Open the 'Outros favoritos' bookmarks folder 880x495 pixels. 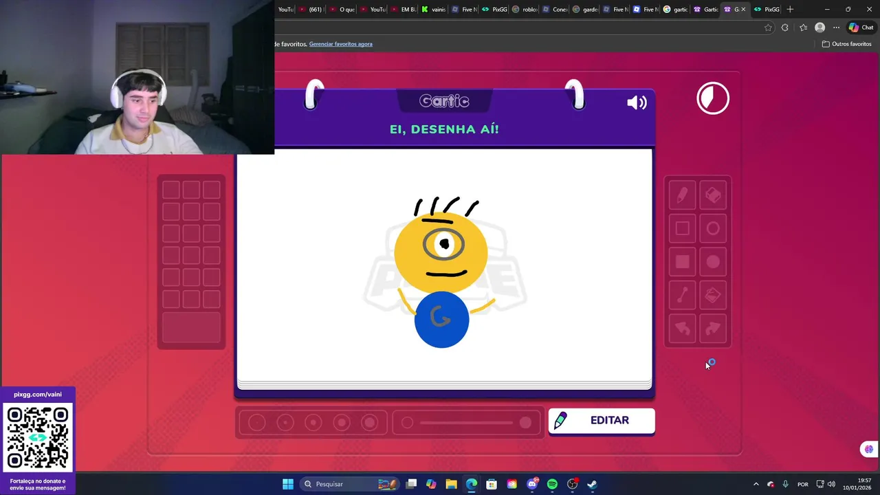point(847,44)
